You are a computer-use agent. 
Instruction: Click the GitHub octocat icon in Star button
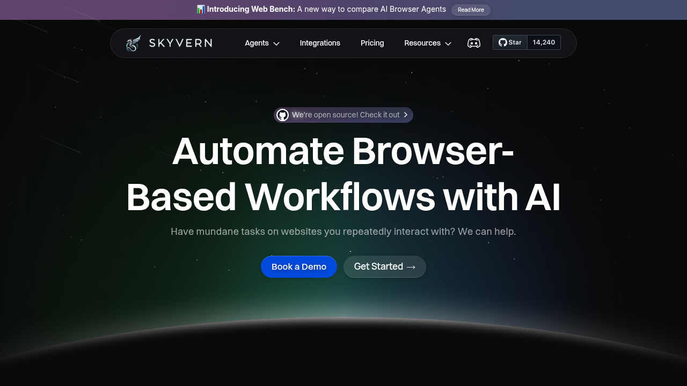(502, 42)
